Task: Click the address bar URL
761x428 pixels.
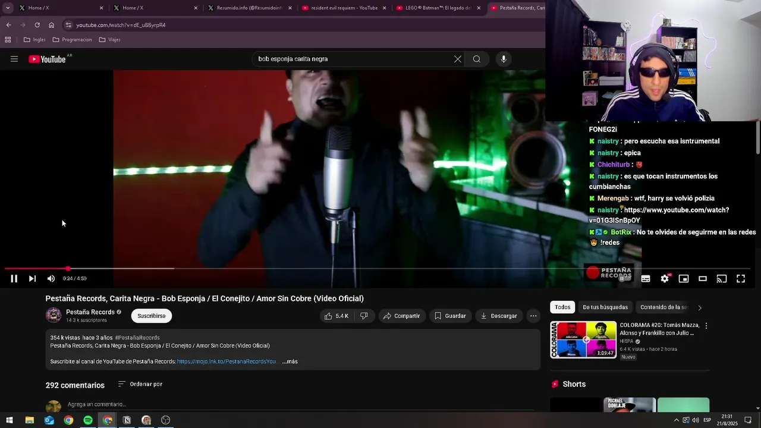Action: tap(121, 25)
